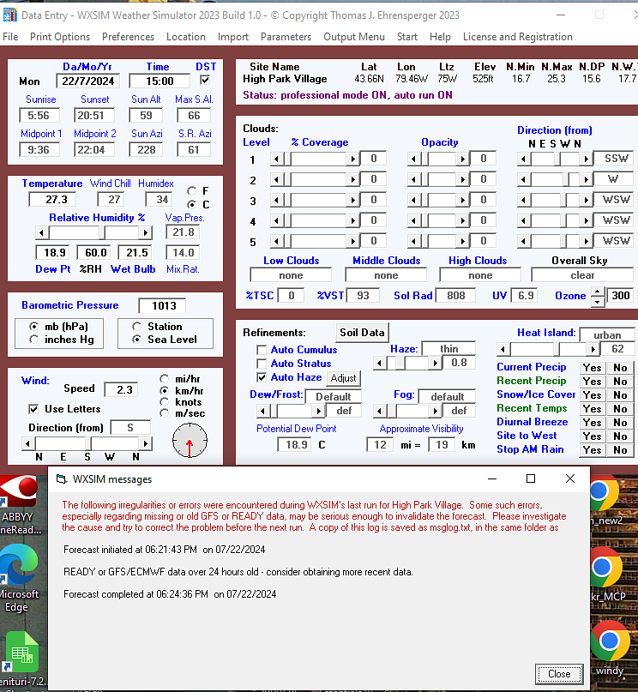Viewport: 638px width, 692px height.
Task: Click the Adjust haze button
Action: point(343,378)
